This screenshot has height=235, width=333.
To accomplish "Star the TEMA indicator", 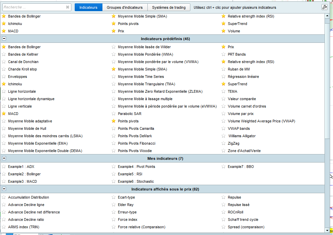I will (223, 91).
